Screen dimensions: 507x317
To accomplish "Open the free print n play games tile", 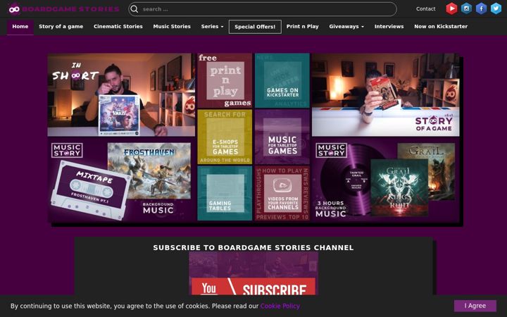I will tap(225, 80).
